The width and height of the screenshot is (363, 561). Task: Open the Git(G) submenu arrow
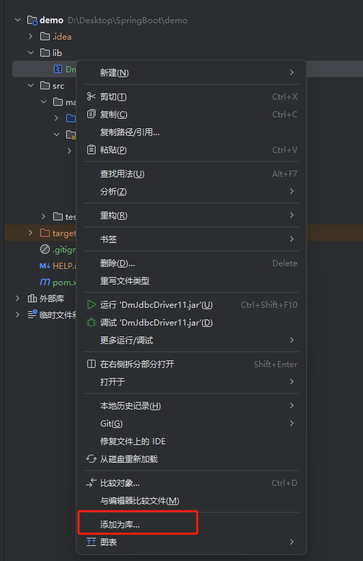pyautogui.click(x=292, y=423)
